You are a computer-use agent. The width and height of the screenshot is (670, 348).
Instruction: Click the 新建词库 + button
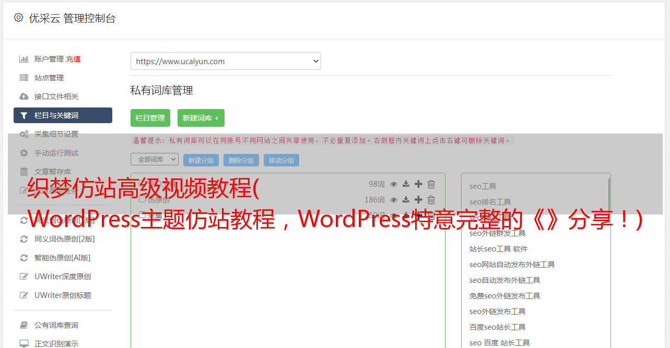click(x=201, y=118)
